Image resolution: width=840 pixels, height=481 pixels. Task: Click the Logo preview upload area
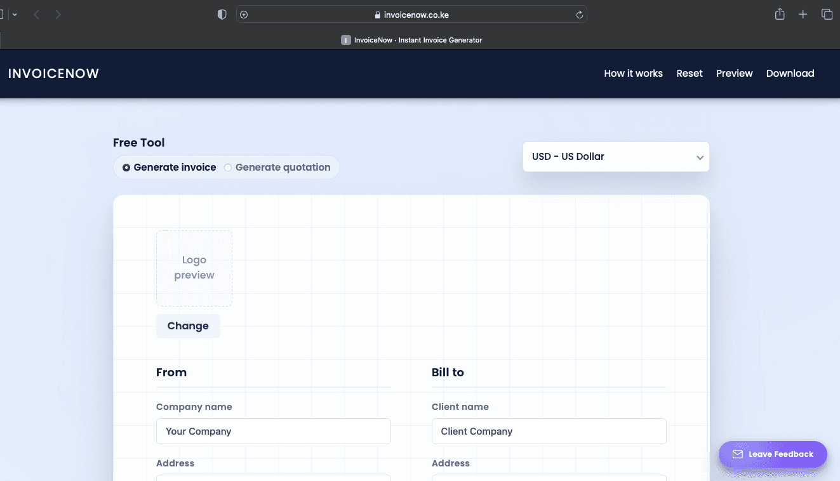click(194, 267)
